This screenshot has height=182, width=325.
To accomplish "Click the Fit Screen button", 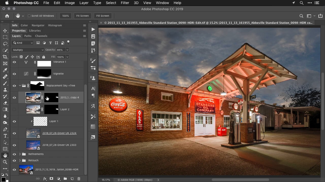I will pyautogui.click(x=83, y=16).
